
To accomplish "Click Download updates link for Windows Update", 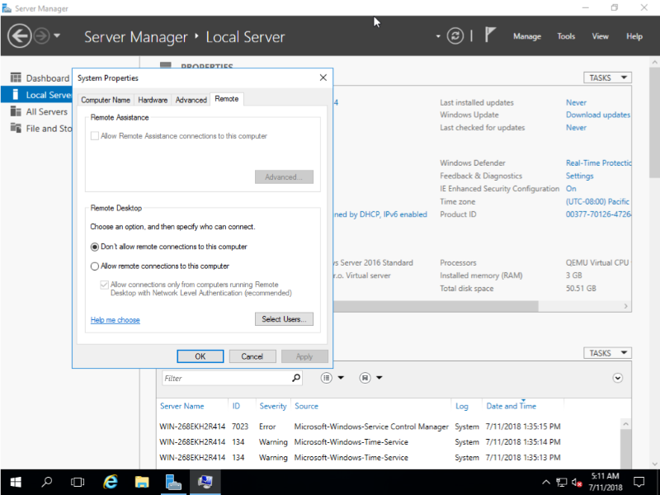I will (x=597, y=115).
